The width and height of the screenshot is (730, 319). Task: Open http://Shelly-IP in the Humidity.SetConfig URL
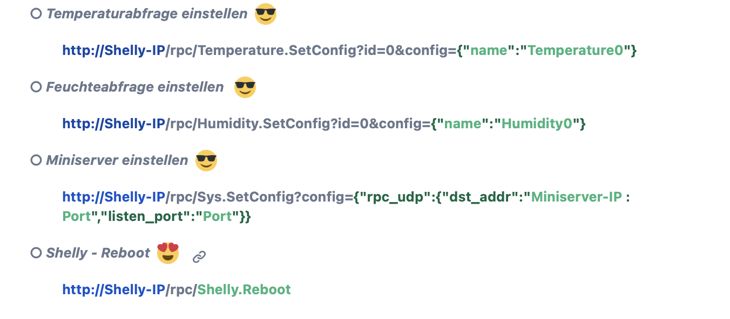click(x=113, y=124)
